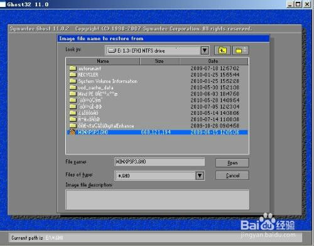Select the System Volume Information folder icon

[x=73, y=81]
